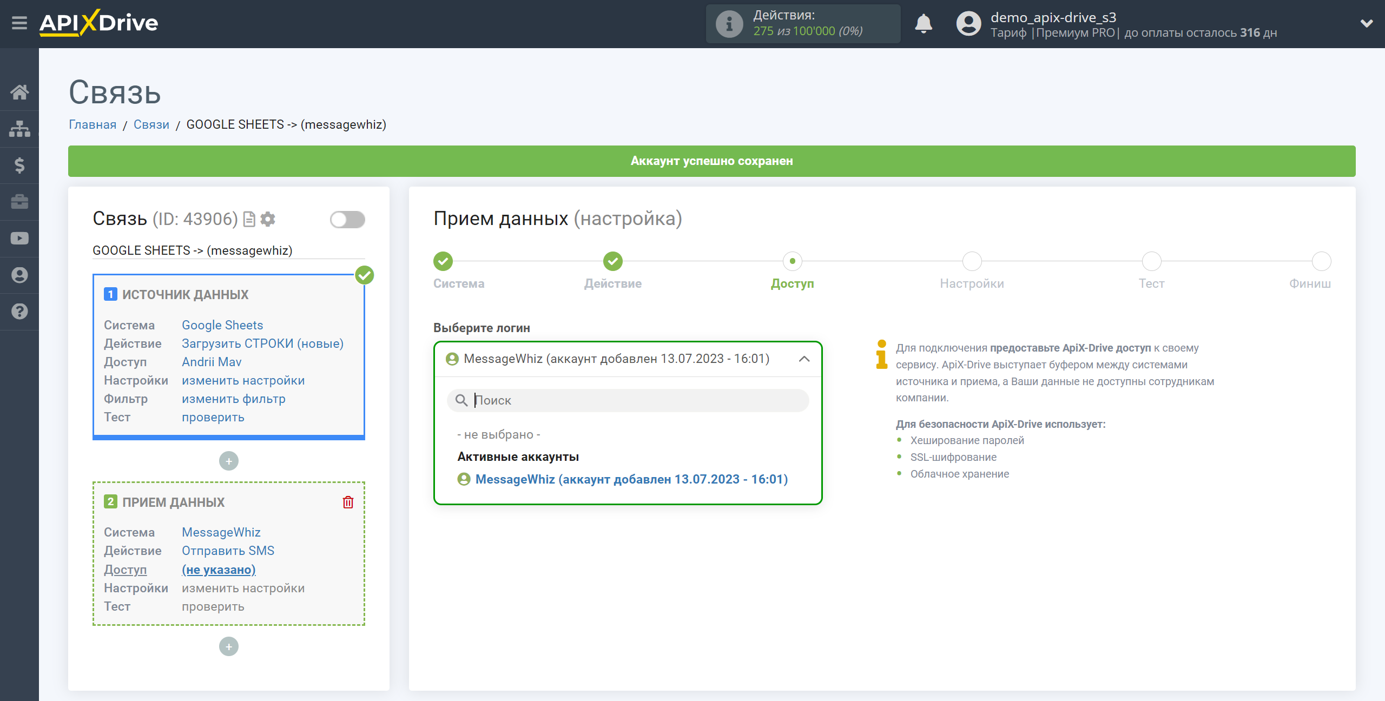1385x701 pixels.
Task: Open Google Sheets source system link
Action: (222, 325)
